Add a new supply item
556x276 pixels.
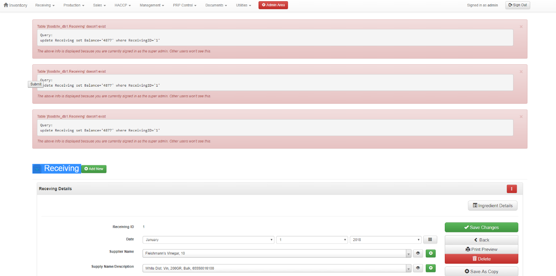[431, 268]
